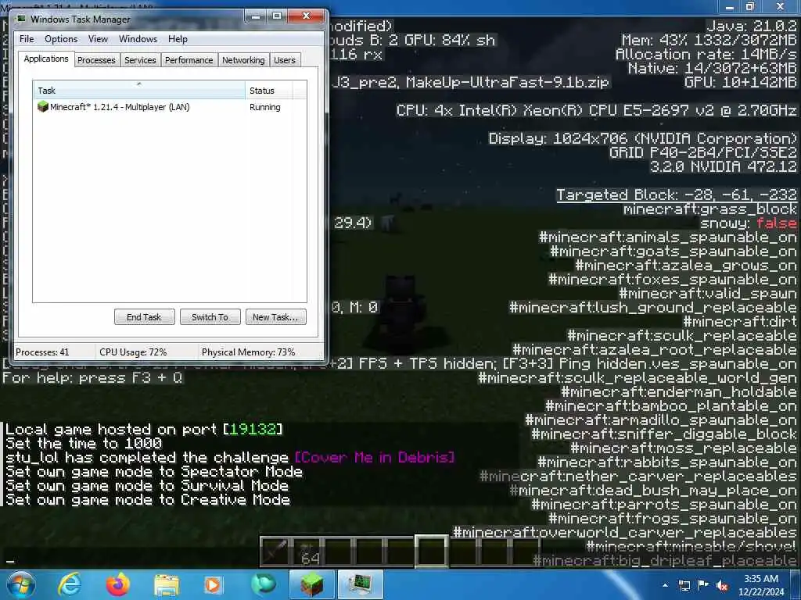The image size is (801, 600).
Task: Sort the list by the Task column header
Action: tap(139, 91)
